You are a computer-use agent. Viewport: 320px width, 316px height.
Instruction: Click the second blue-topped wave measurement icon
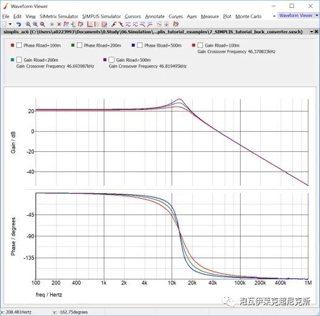(135, 24)
